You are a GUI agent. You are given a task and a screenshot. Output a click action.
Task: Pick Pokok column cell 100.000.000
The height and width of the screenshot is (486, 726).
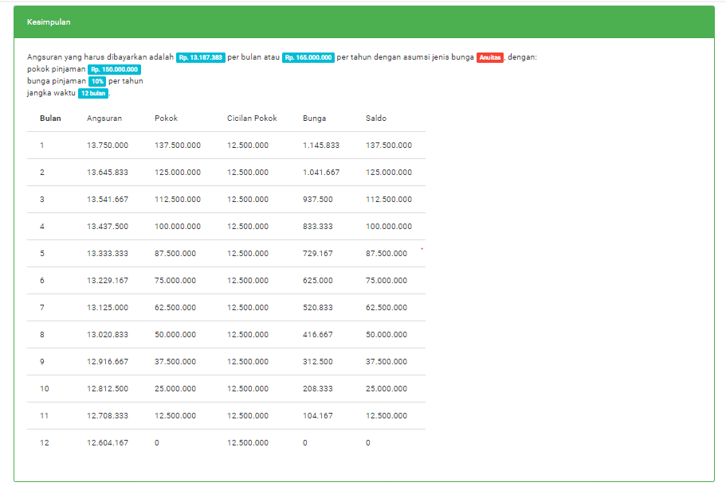[178, 227]
